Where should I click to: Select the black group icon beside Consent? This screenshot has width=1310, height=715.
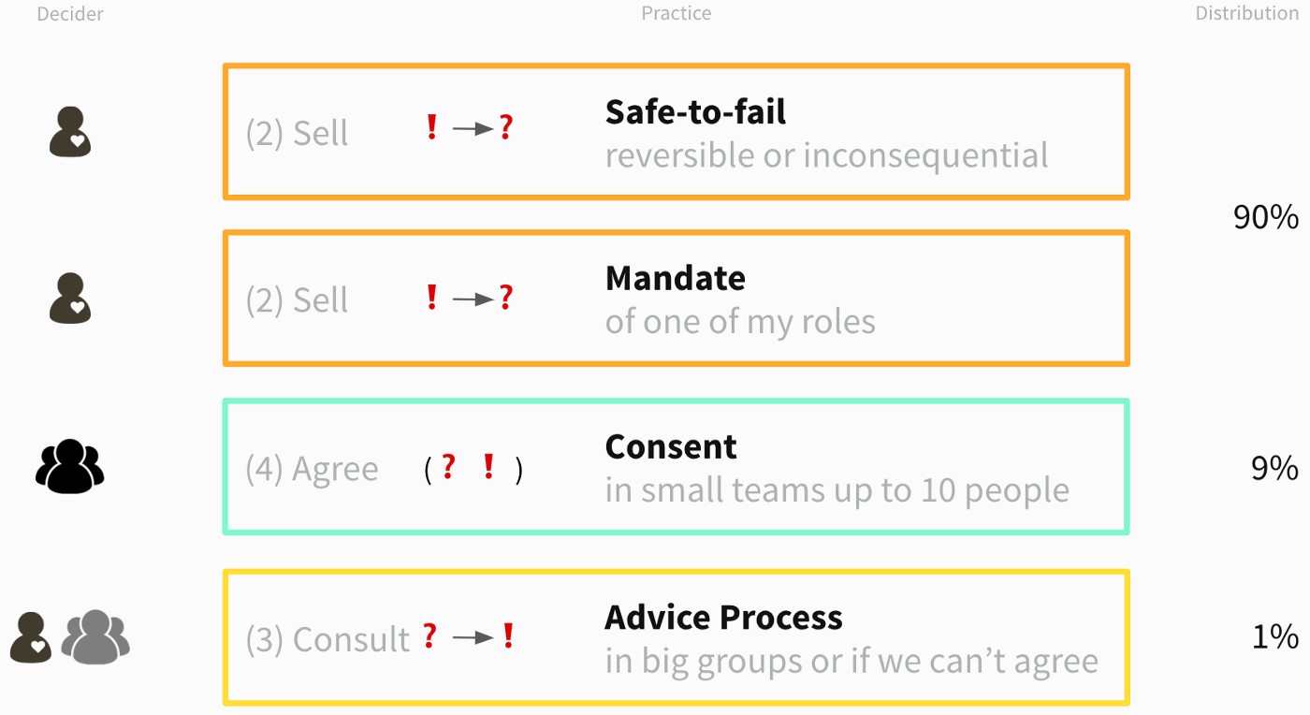click(x=69, y=467)
